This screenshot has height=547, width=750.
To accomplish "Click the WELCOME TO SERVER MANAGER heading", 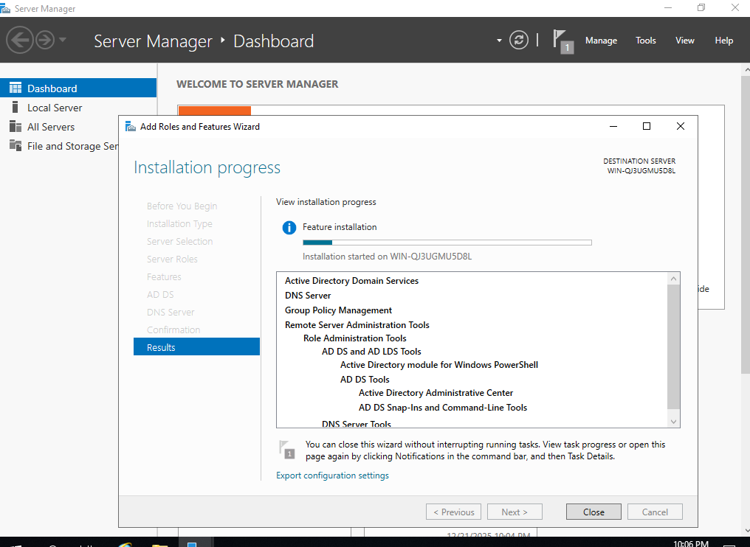I will [x=258, y=84].
